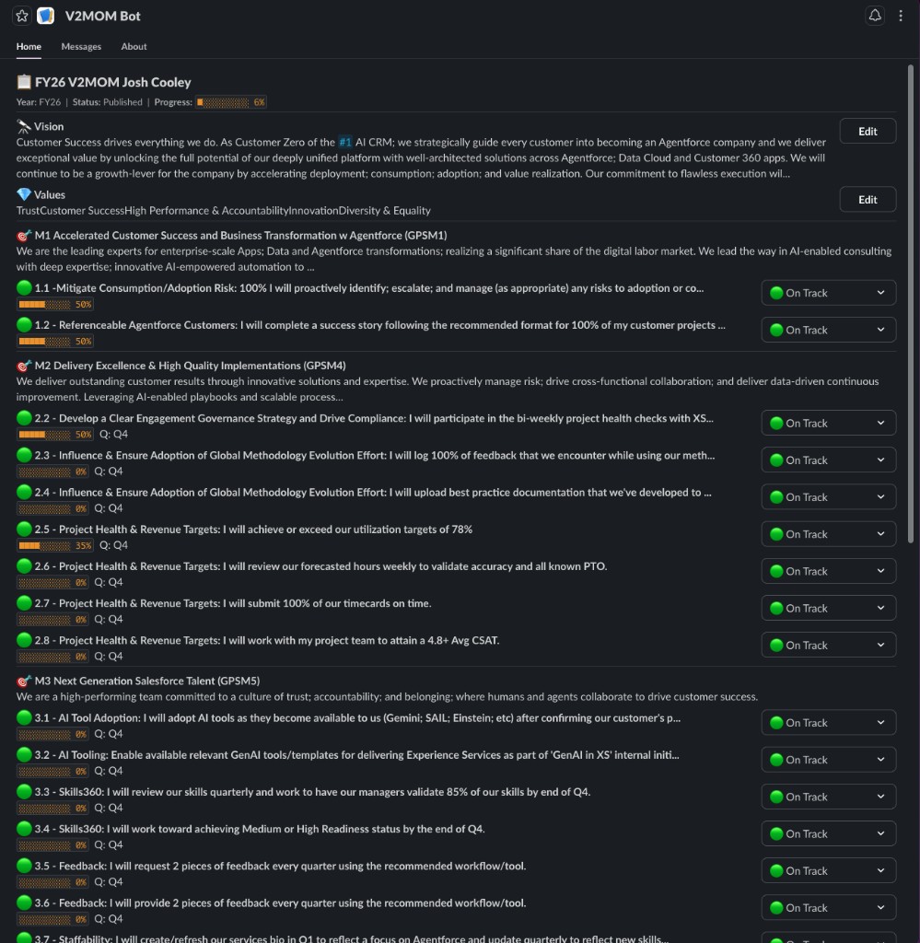This screenshot has width=920, height=943.
Task: Open status dropdown for 3.1 AI Tool Adoption
Action: (x=828, y=722)
